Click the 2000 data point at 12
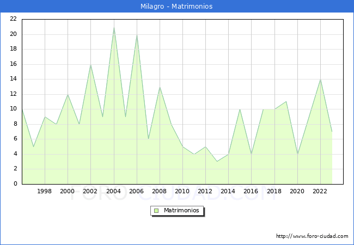The image size is (354, 245). click(x=68, y=94)
